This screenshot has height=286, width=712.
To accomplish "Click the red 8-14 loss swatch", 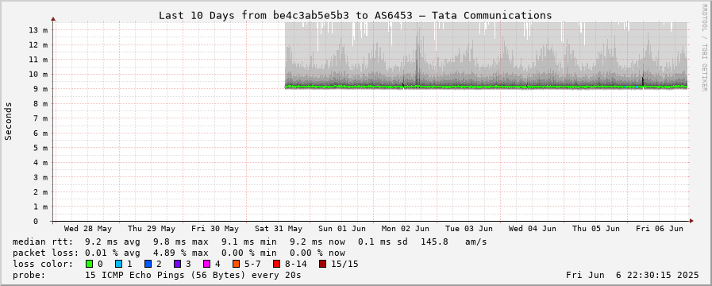I will [x=276, y=264].
